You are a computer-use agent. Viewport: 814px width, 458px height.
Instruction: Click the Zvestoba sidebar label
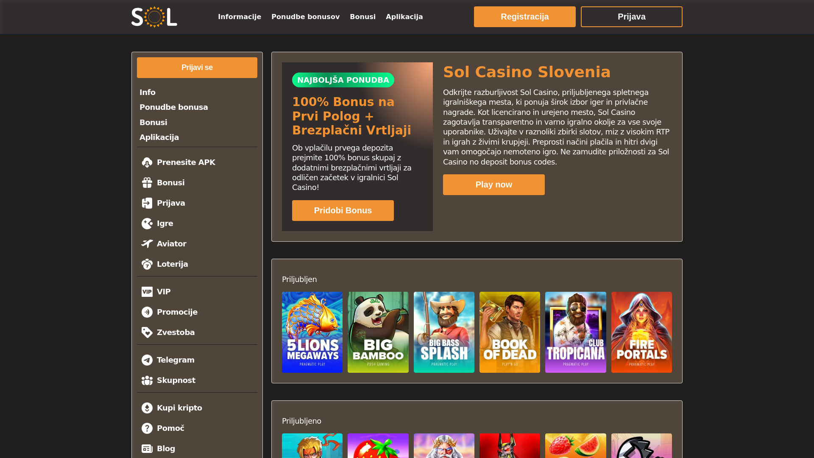(176, 332)
